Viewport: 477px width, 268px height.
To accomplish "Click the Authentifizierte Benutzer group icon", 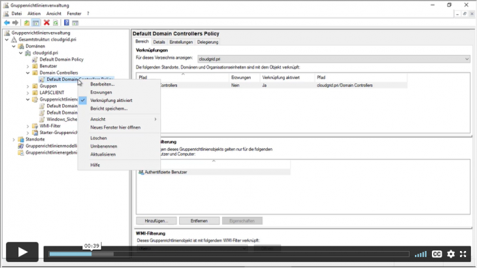I will 141,172.
